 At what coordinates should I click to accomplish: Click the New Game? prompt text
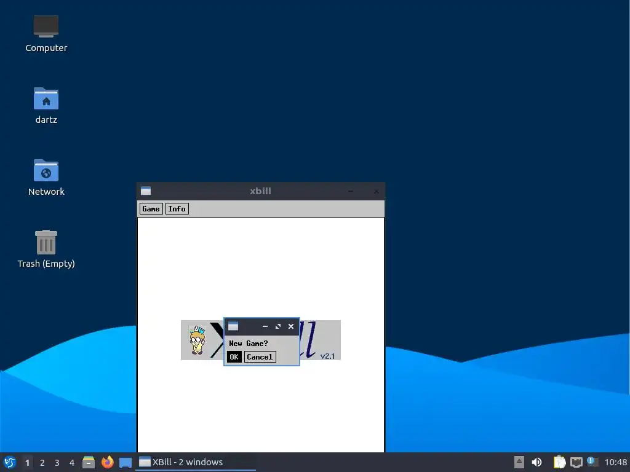tap(249, 343)
